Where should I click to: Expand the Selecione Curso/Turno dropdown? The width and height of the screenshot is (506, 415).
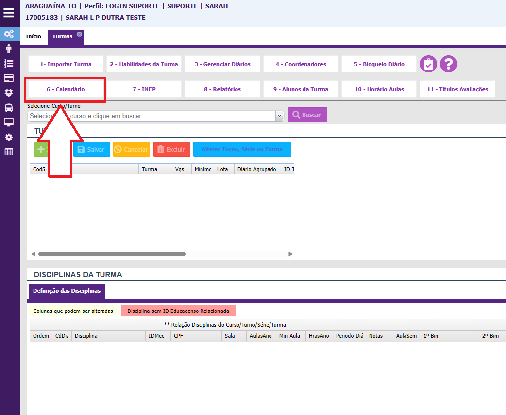[x=279, y=116]
